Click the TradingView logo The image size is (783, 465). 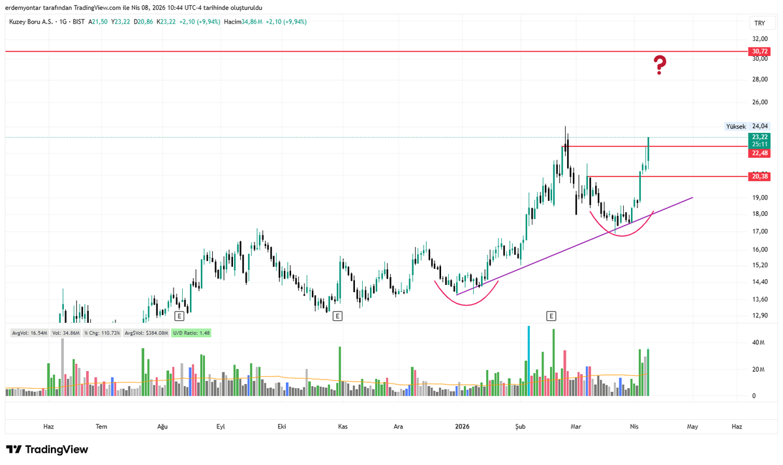pyautogui.click(x=48, y=449)
